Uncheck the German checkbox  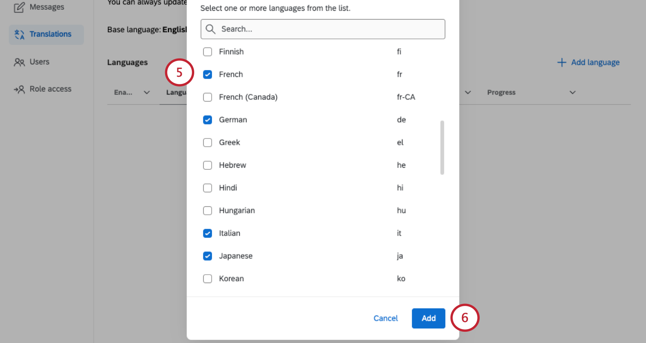tap(208, 120)
